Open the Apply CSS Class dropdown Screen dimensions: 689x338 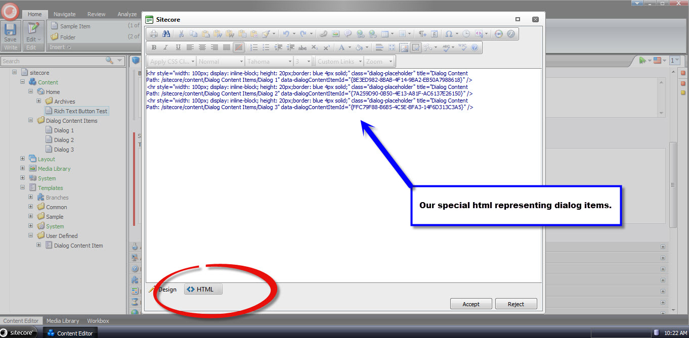[x=171, y=61]
